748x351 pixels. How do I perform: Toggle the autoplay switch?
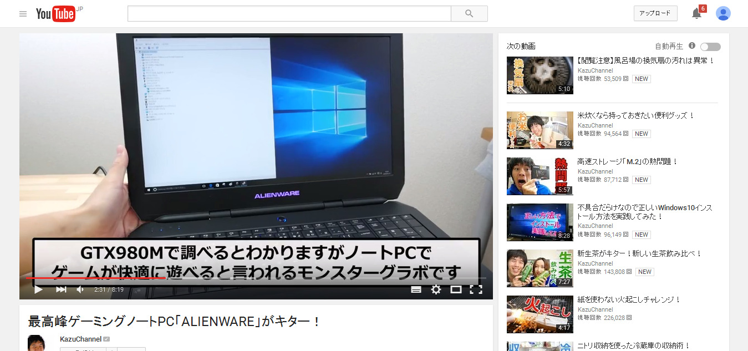pos(710,47)
